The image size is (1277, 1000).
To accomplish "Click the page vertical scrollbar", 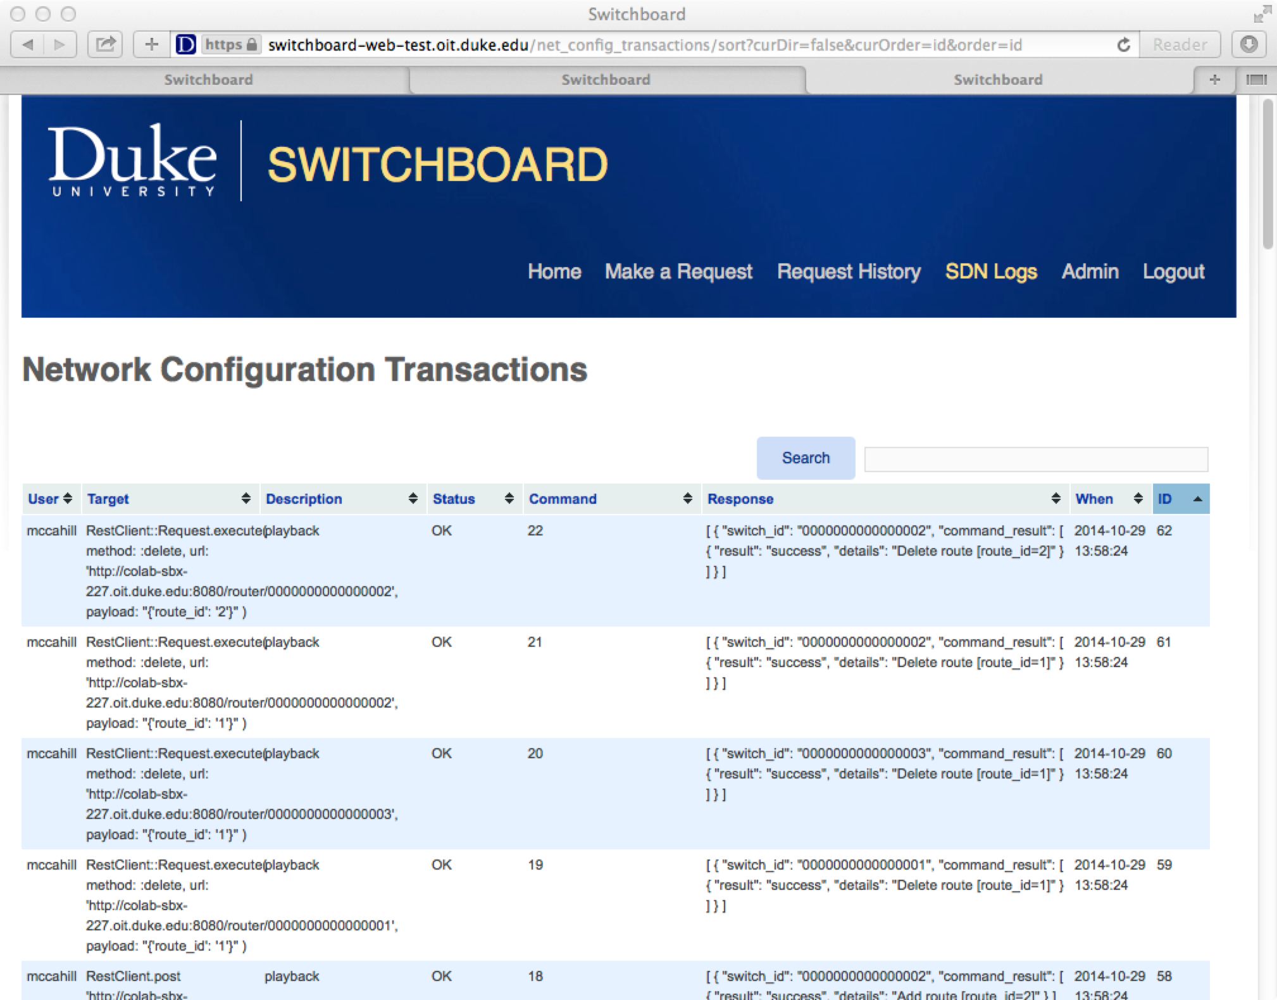I will tap(1268, 174).
